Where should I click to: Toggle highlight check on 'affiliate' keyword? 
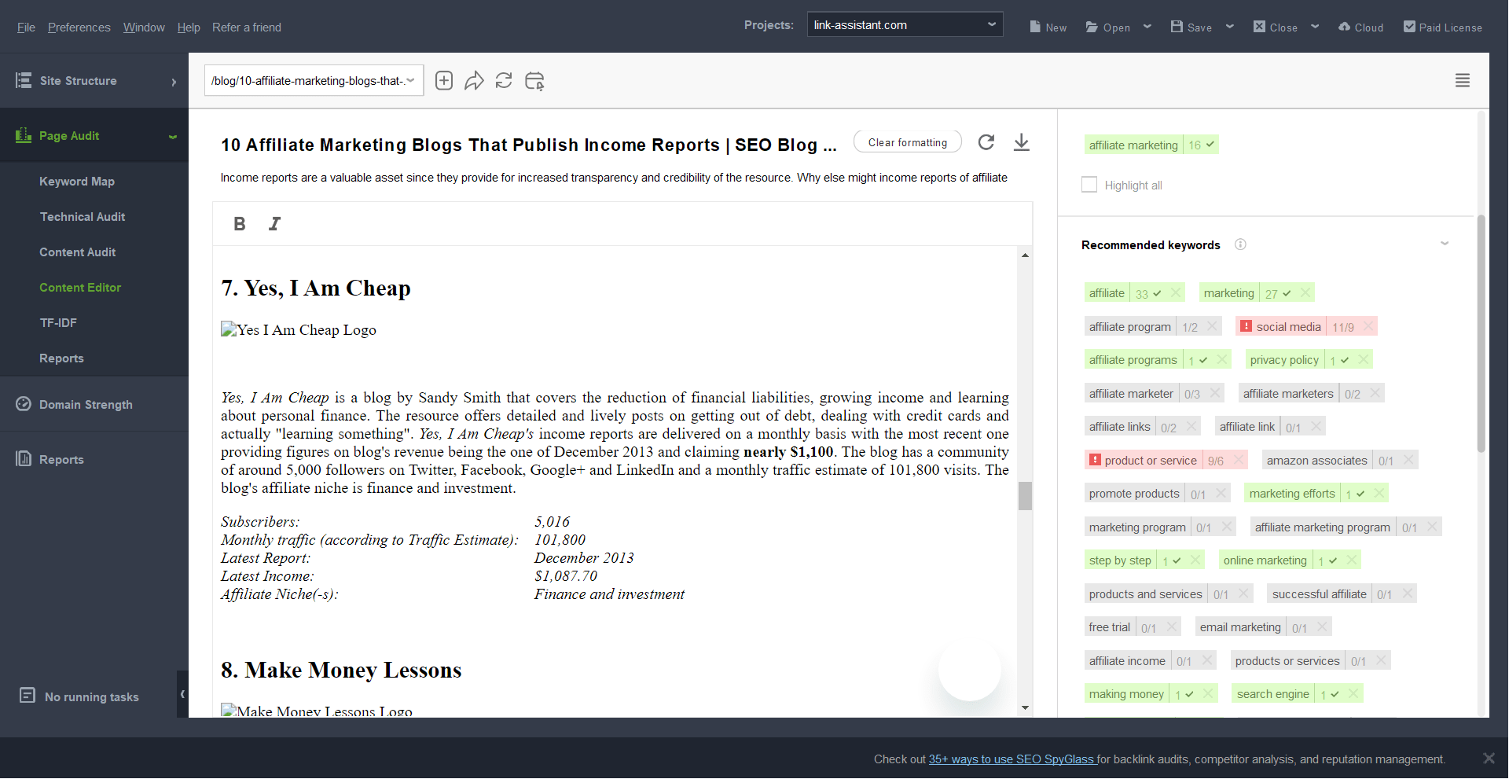point(1157,293)
